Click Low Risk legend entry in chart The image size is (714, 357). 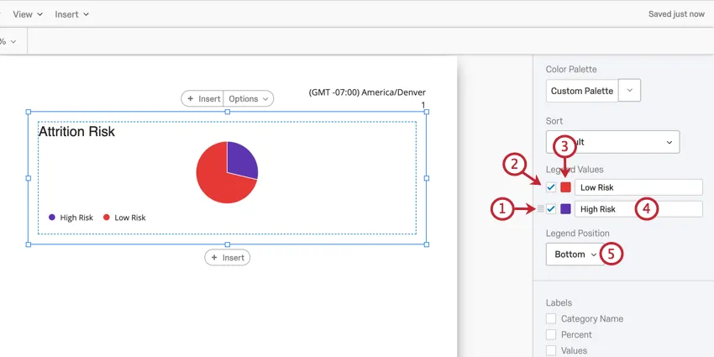124,218
